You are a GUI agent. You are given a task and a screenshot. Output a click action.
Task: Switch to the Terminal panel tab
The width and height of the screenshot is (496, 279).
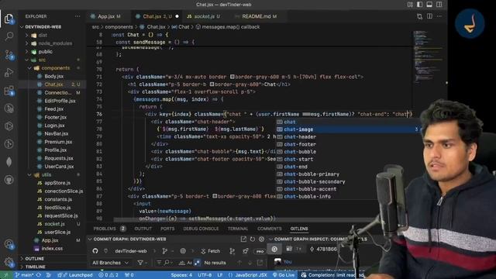pyautogui.click(x=238, y=229)
